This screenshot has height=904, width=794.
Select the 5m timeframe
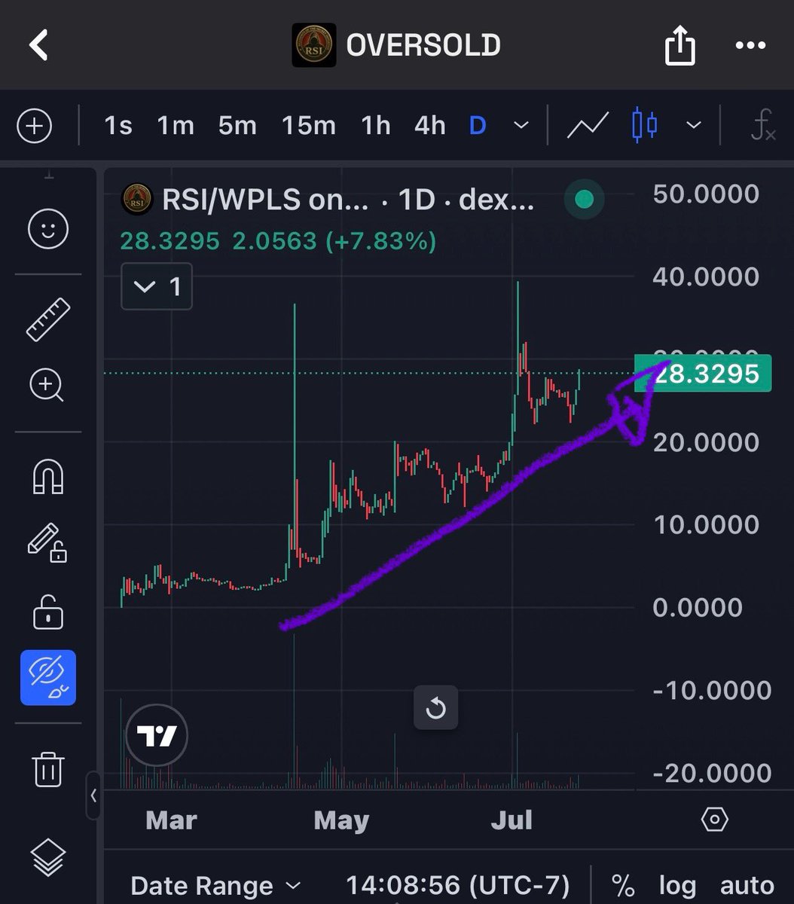[x=237, y=126]
